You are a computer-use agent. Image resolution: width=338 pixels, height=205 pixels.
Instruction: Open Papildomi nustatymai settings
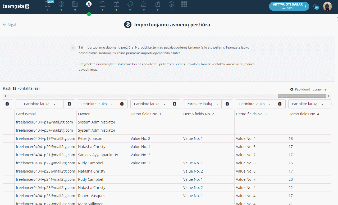click(309, 89)
